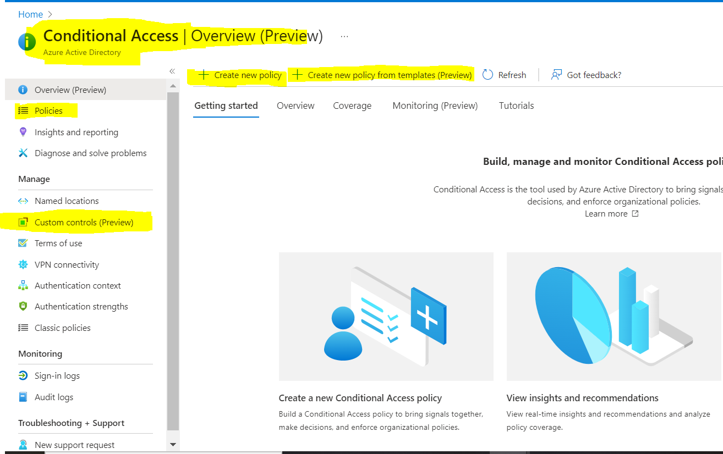723x454 pixels.
Task: Click the circular Refresh icon
Action: click(x=488, y=75)
